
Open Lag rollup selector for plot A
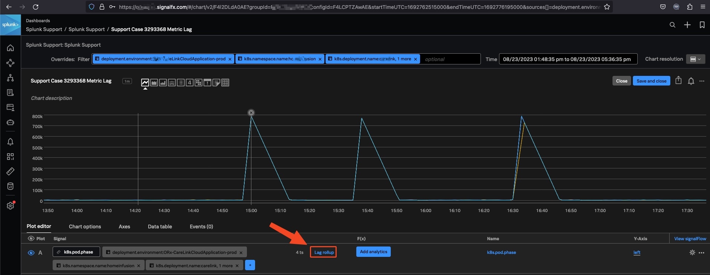pos(324,252)
